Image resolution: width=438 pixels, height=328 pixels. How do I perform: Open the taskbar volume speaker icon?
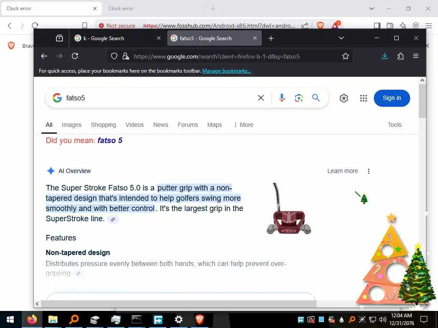[382, 319]
